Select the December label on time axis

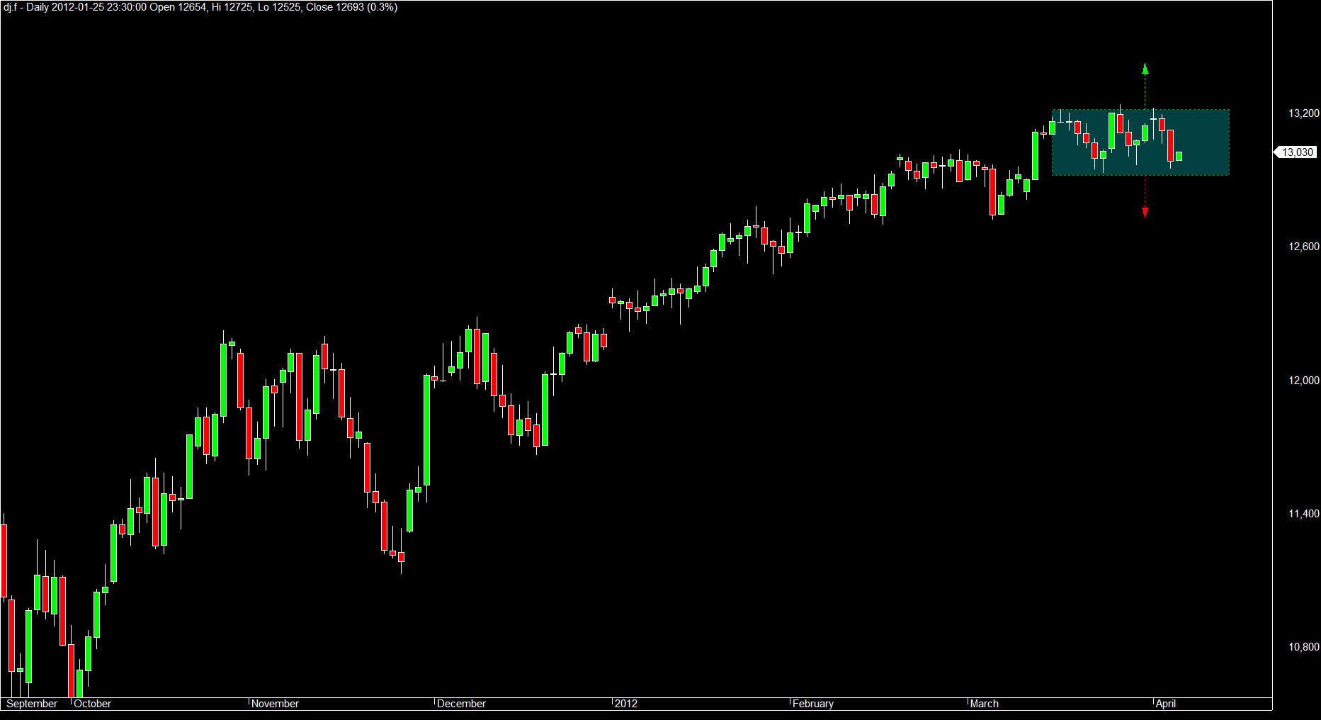point(461,704)
